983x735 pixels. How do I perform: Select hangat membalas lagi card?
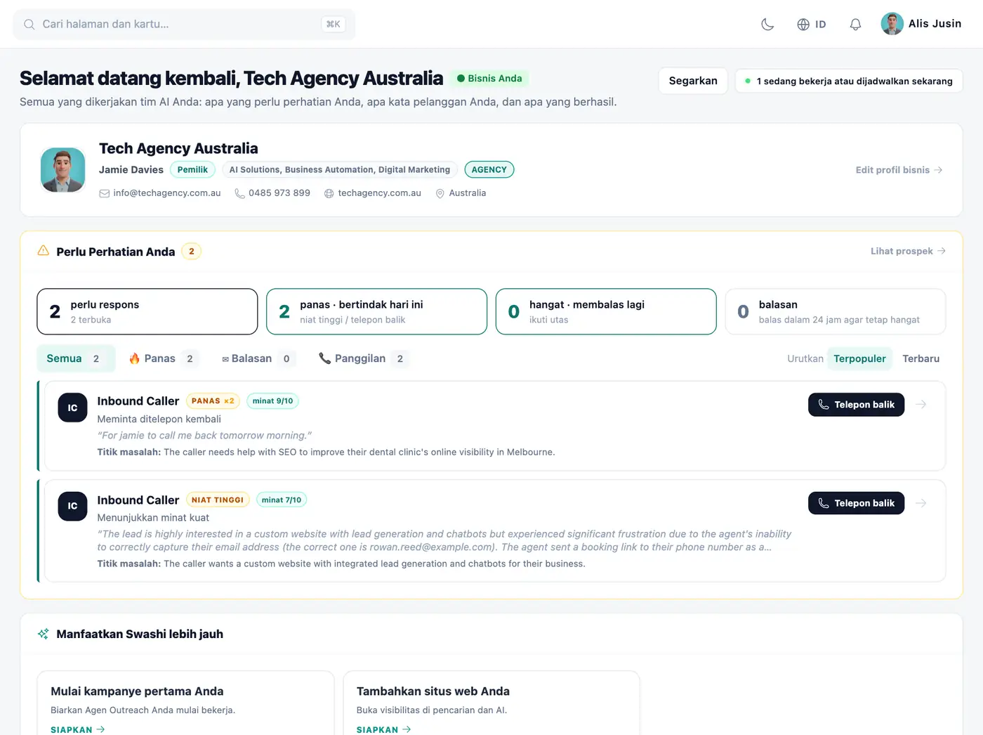(606, 311)
